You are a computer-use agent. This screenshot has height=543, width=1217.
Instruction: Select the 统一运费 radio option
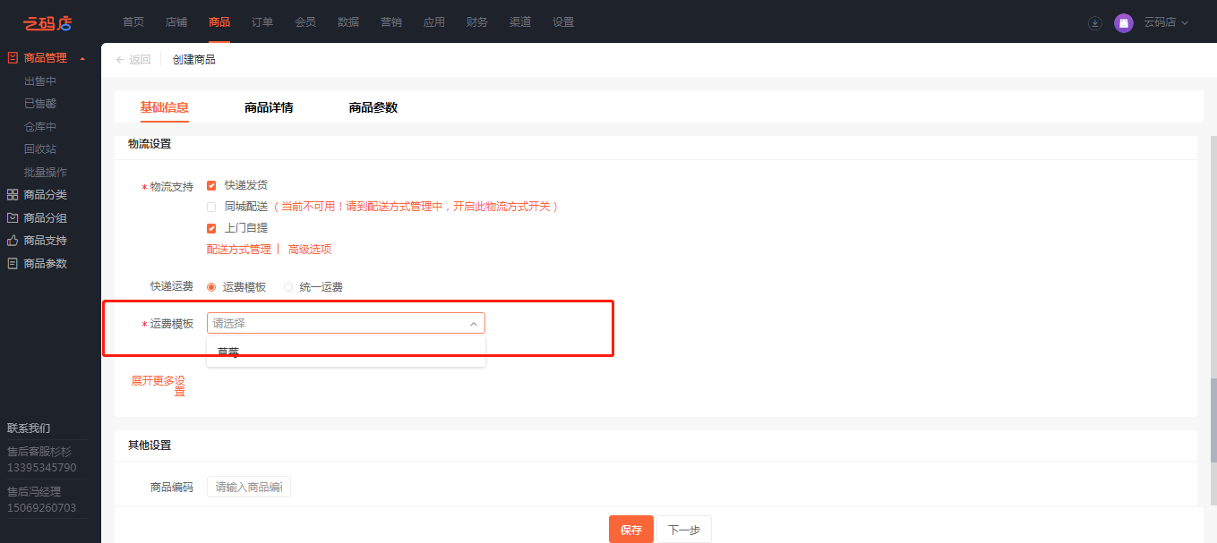(288, 287)
